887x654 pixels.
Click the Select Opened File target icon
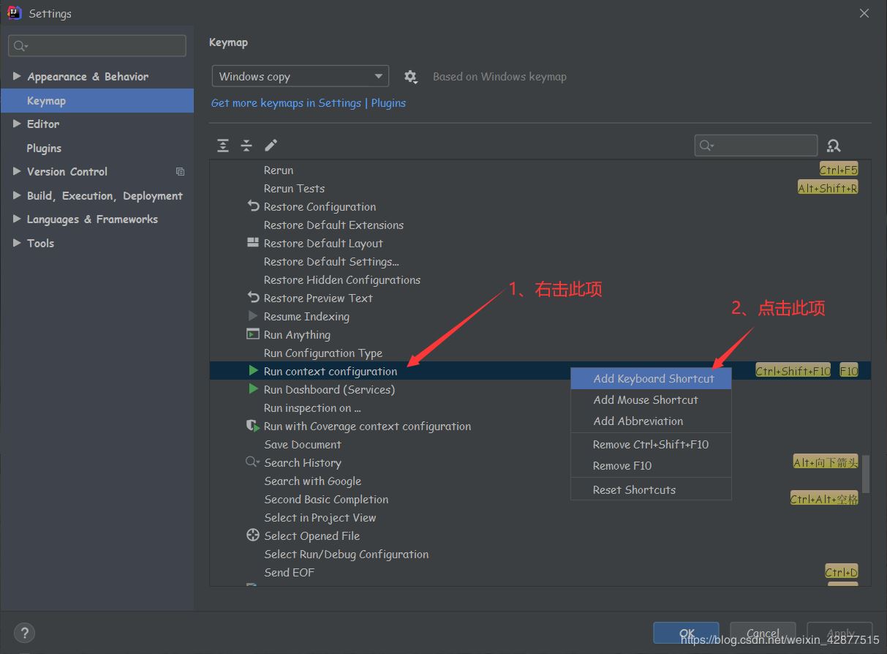pyautogui.click(x=253, y=535)
